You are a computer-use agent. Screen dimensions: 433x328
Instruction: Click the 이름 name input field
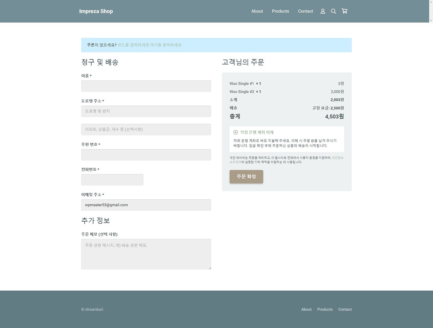pyautogui.click(x=146, y=86)
